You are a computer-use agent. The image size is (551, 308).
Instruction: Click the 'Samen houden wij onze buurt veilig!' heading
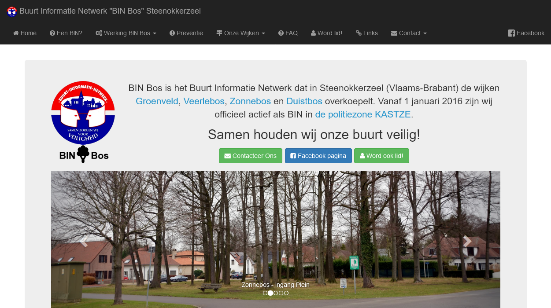pos(314,135)
